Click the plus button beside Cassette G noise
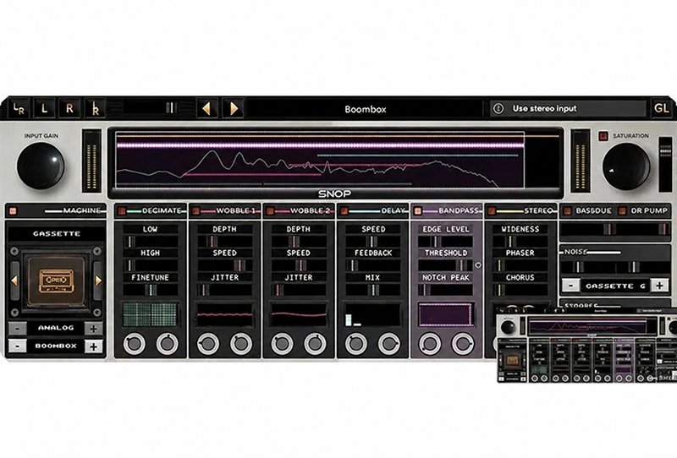 point(659,286)
